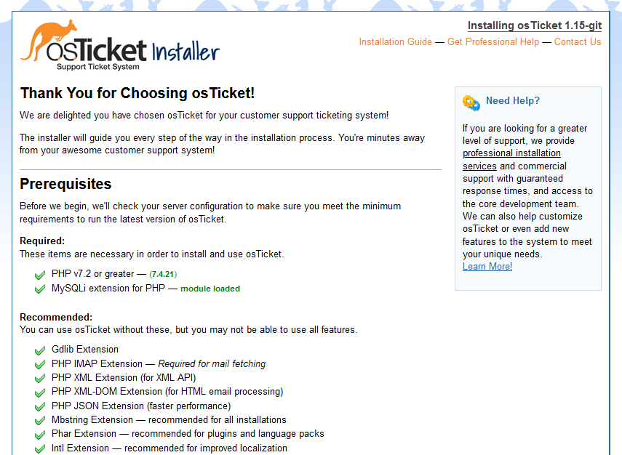This screenshot has height=455, width=622.
Task: Follow the Contact Us link
Action: (578, 42)
